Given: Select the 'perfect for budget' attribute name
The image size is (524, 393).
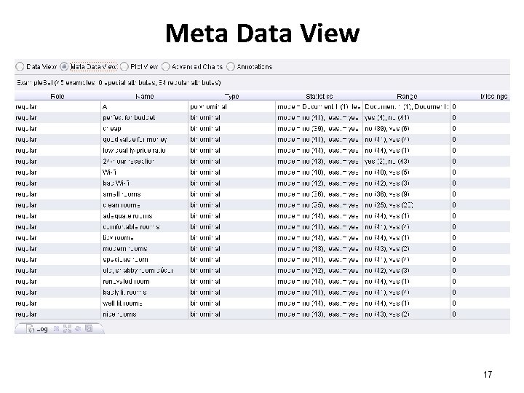Looking at the screenshot, I should [x=129, y=118].
